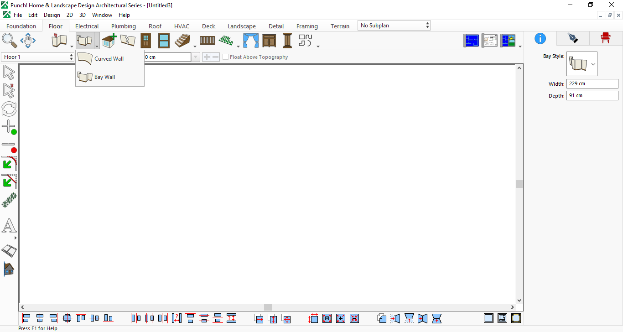This screenshot has width=623, height=332.
Task: Open the info properties tab in right panel
Action: [x=540, y=38]
